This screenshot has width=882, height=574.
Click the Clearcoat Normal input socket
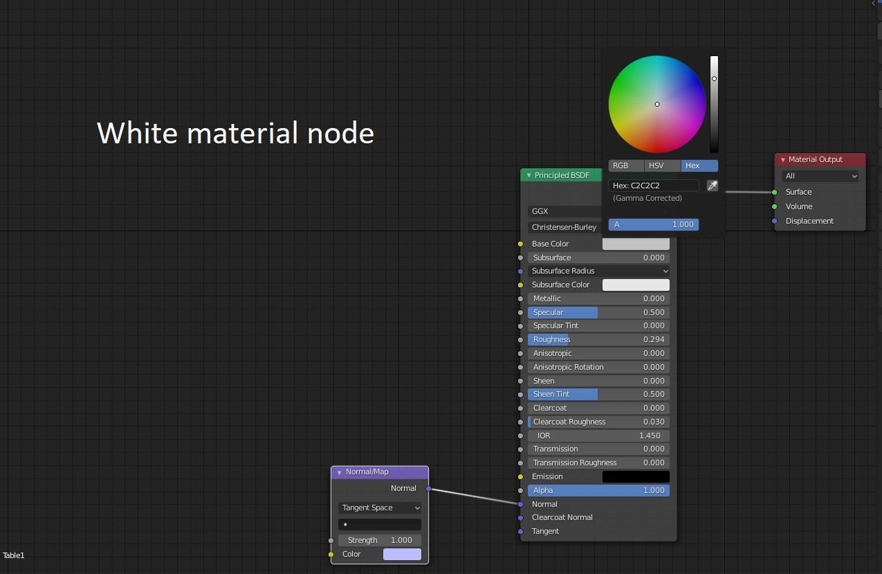520,518
